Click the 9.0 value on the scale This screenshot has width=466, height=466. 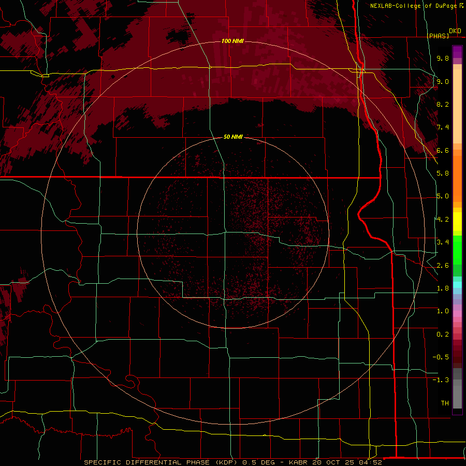point(443,81)
